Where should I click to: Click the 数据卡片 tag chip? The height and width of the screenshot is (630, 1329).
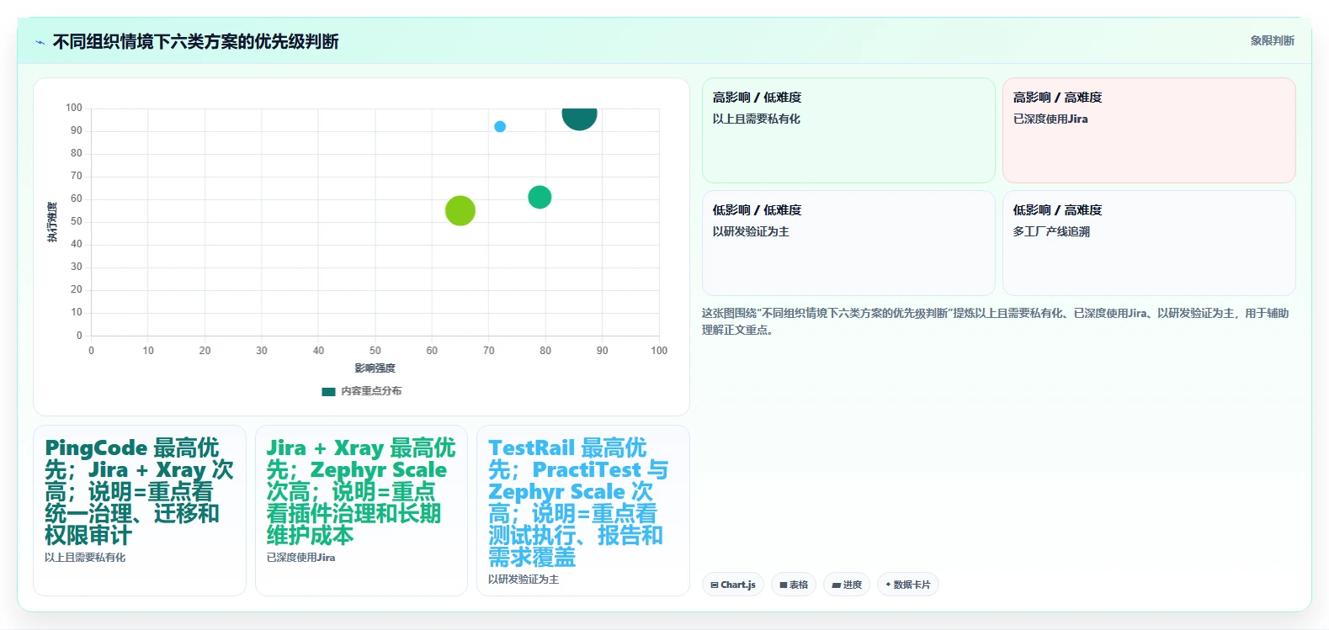[x=908, y=585]
